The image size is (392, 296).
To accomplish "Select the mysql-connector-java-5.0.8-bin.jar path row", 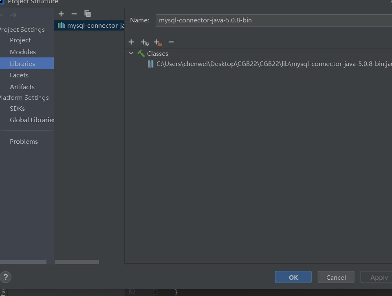I will [269, 64].
